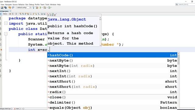Run the project with the green play icon
This screenshot has height=110, width=195.
tap(41, 7)
